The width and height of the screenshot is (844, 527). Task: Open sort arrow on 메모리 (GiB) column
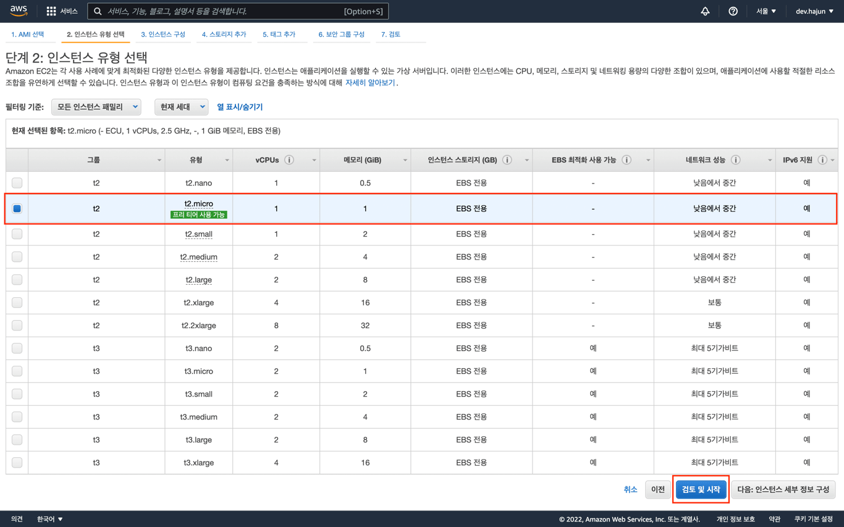[x=405, y=161]
